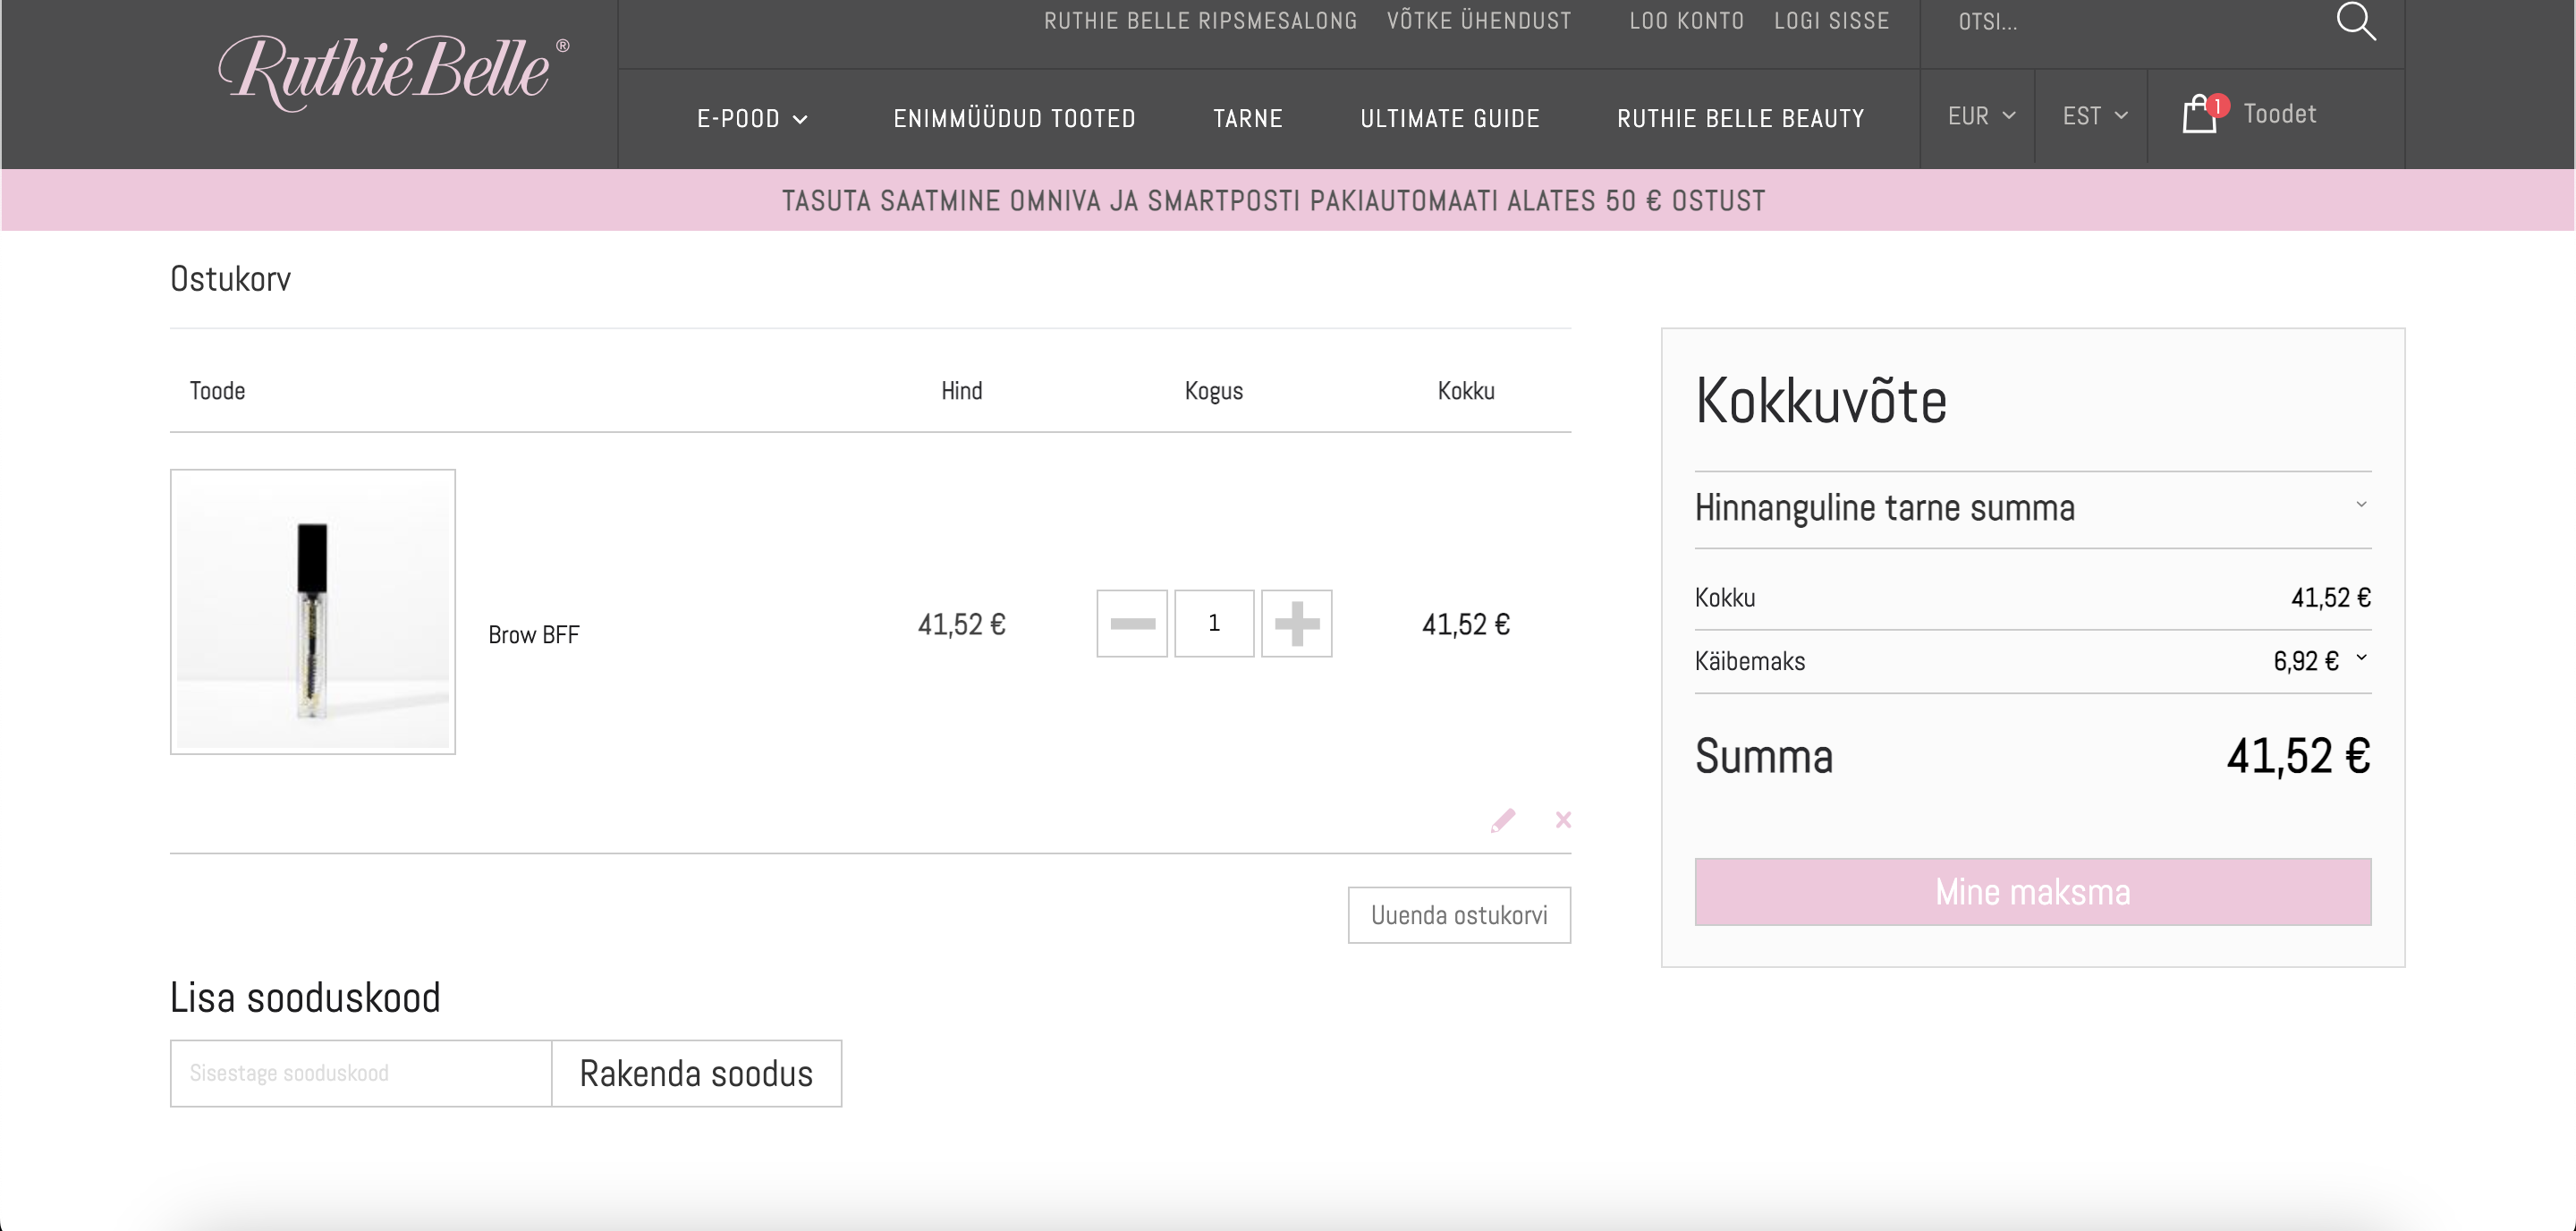Expand Hinnanguline tarne summa section

click(2032, 508)
